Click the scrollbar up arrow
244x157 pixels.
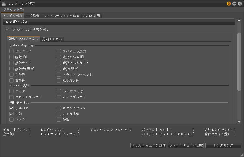point(239,20)
